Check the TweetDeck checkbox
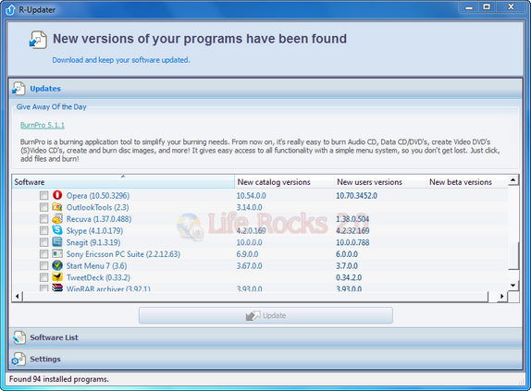The width and height of the screenshot is (531, 391). (43, 277)
